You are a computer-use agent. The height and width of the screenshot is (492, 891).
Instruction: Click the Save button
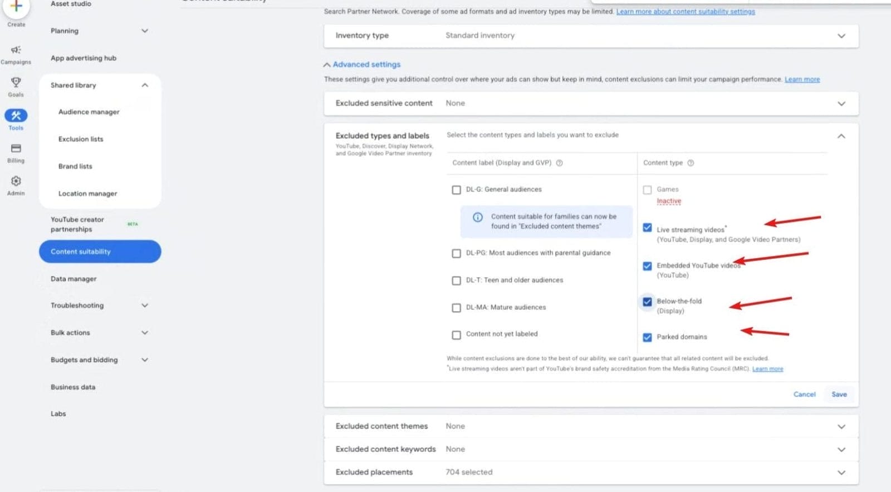839,395
